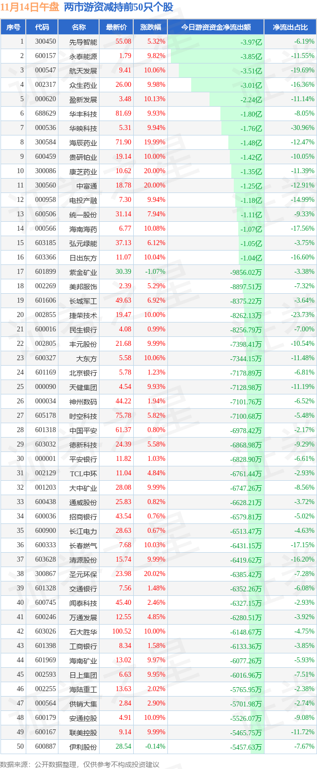Select stock name 交通银行
This screenshot has width=317, height=769.
tap(83, 588)
